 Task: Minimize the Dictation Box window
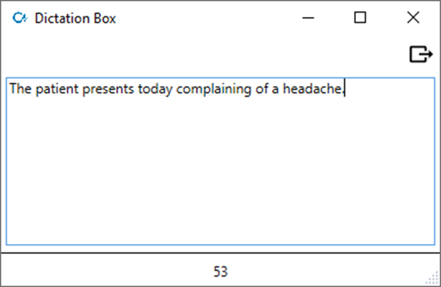308,18
